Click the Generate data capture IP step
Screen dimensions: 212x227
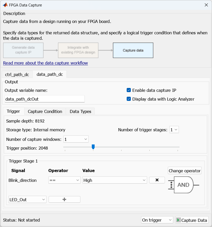pyautogui.click(x=23, y=50)
